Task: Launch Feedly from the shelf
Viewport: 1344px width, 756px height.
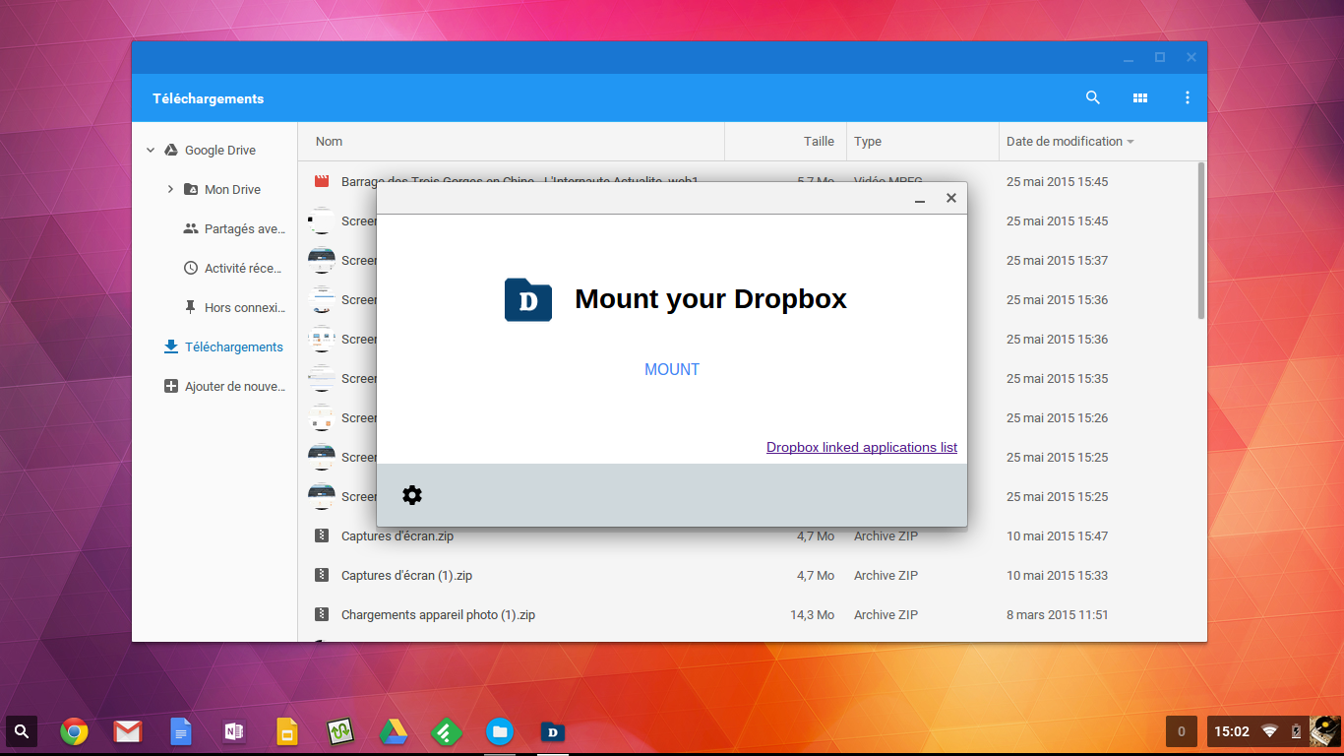Action: click(x=447, y=731)
